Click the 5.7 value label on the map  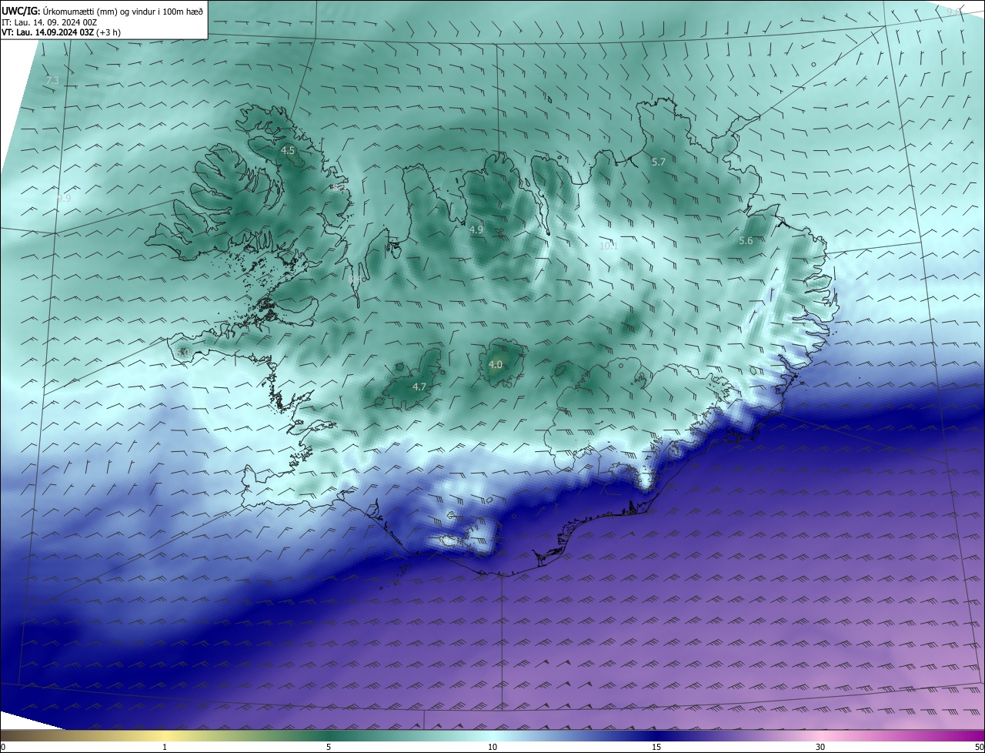click(x=658, y=162)
